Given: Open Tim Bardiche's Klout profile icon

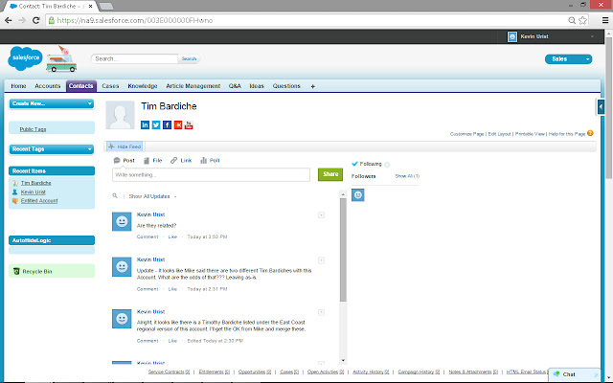Looking at the screenshot, I should [x=178, y=124].
